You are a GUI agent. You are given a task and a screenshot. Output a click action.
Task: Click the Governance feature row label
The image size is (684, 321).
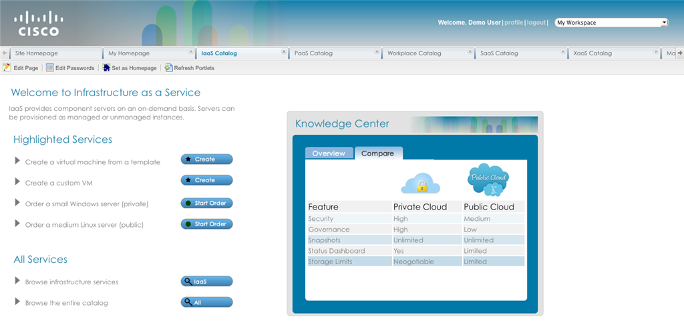(329, 230)
